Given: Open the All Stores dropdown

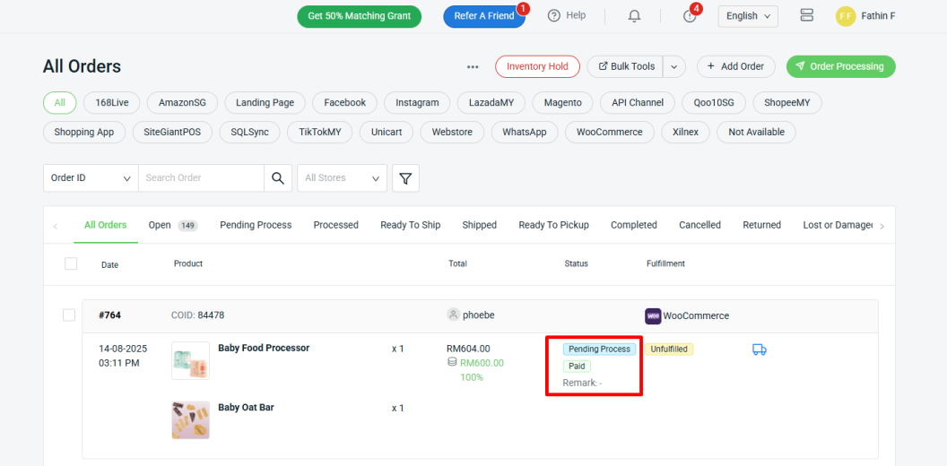Looking at the screenshot, I should pyautogui.click(x=342, y=178).
